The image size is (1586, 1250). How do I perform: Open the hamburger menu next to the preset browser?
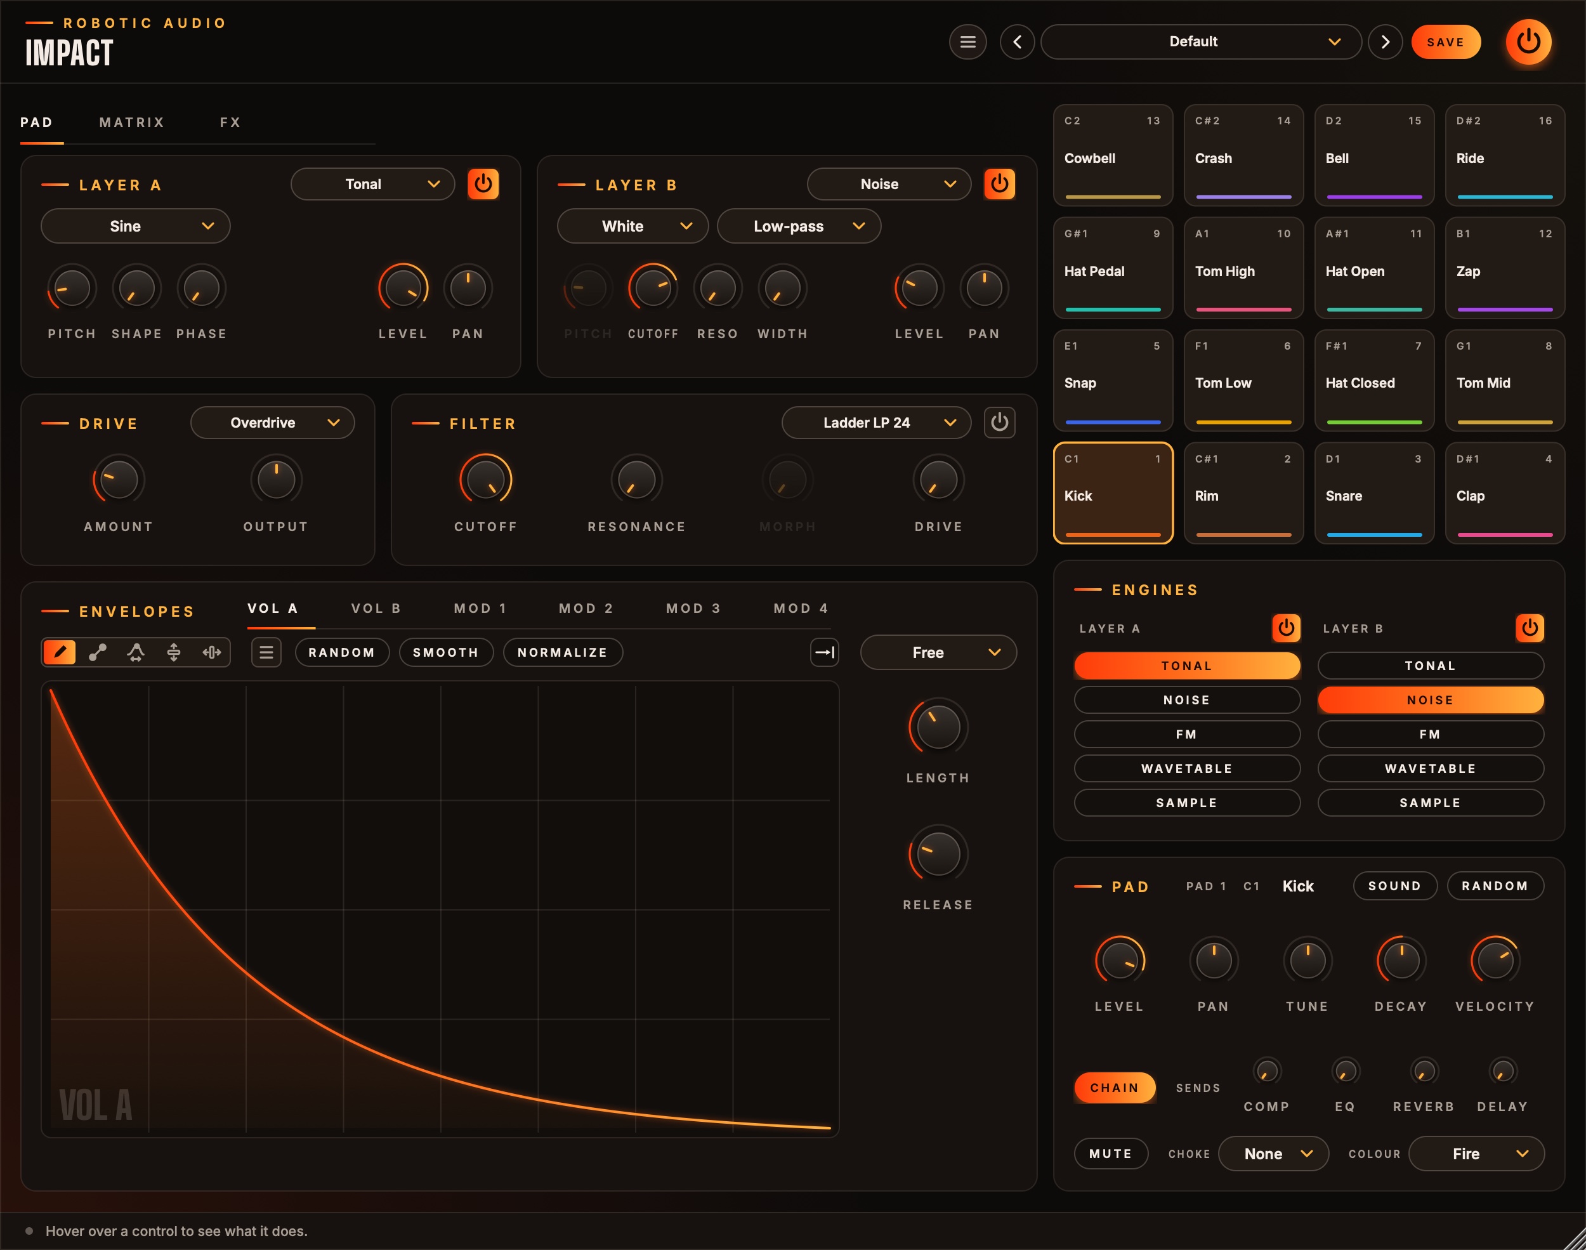[967, 42]
